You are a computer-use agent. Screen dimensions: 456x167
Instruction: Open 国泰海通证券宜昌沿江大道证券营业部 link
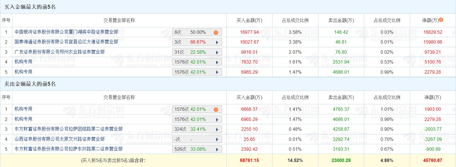coord(66,42)
